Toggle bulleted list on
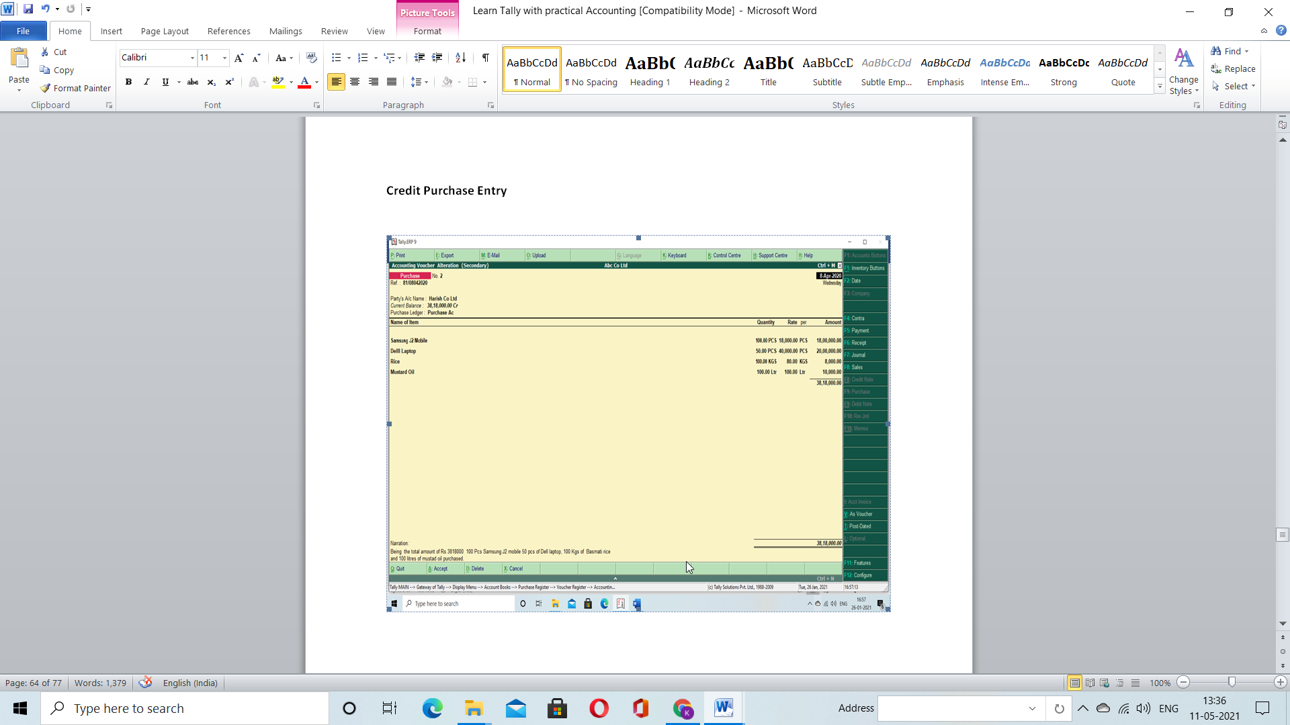Image resolution: width=1290 pixels, height=725 pixels. pyautogui.click(x=337, y=58)
